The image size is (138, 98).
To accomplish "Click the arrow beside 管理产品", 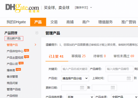I will [x=35, y=45].
